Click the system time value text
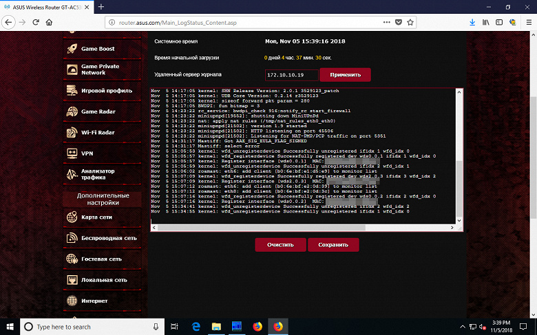 point(305,41)
